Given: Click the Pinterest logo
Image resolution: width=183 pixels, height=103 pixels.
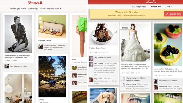Looking at the screenshot, I should [35, 3].
